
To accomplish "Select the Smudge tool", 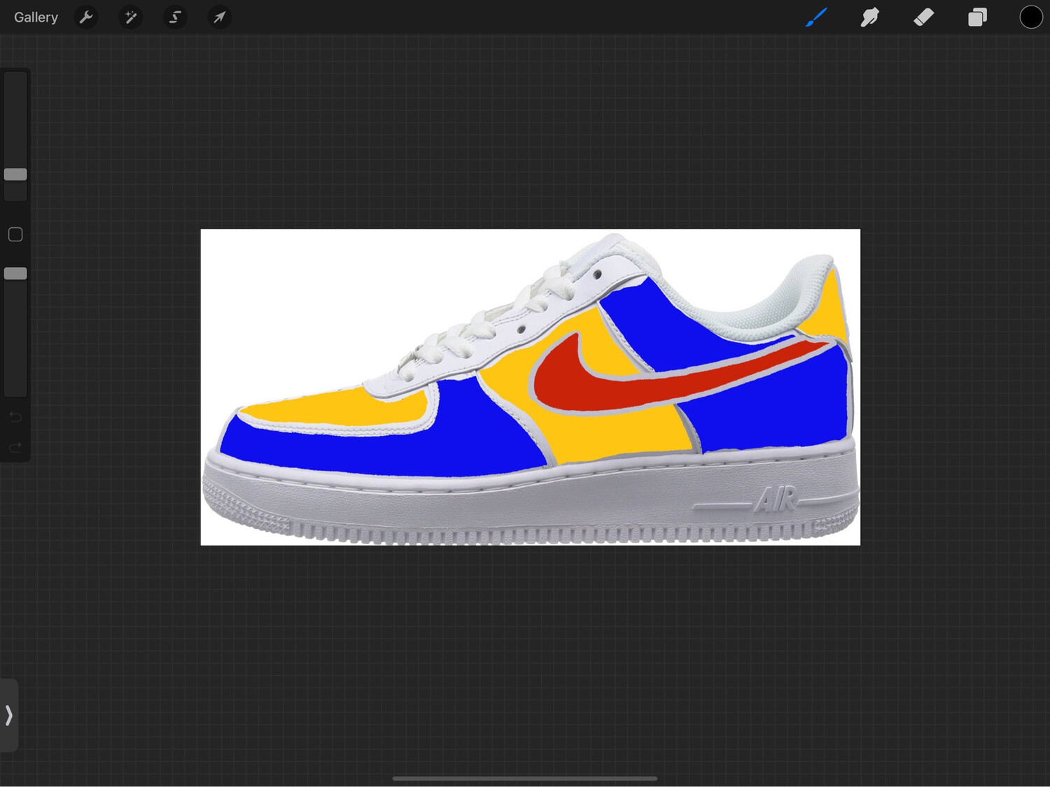I will coord(870,17).
